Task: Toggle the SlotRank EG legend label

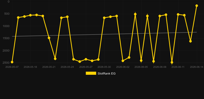Action: tap(107, 73)
